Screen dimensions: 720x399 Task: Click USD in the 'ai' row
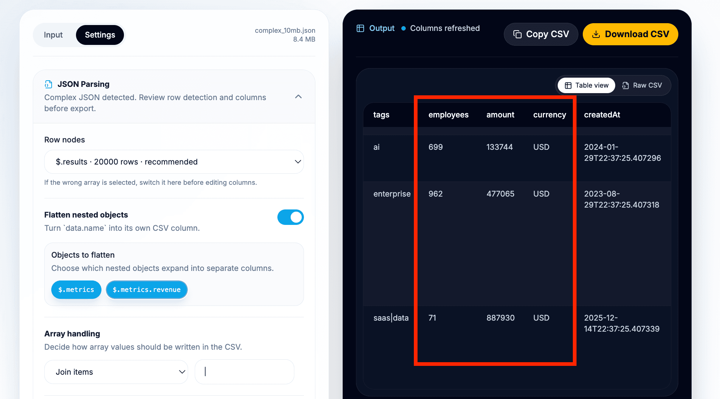tap(541, 147)
